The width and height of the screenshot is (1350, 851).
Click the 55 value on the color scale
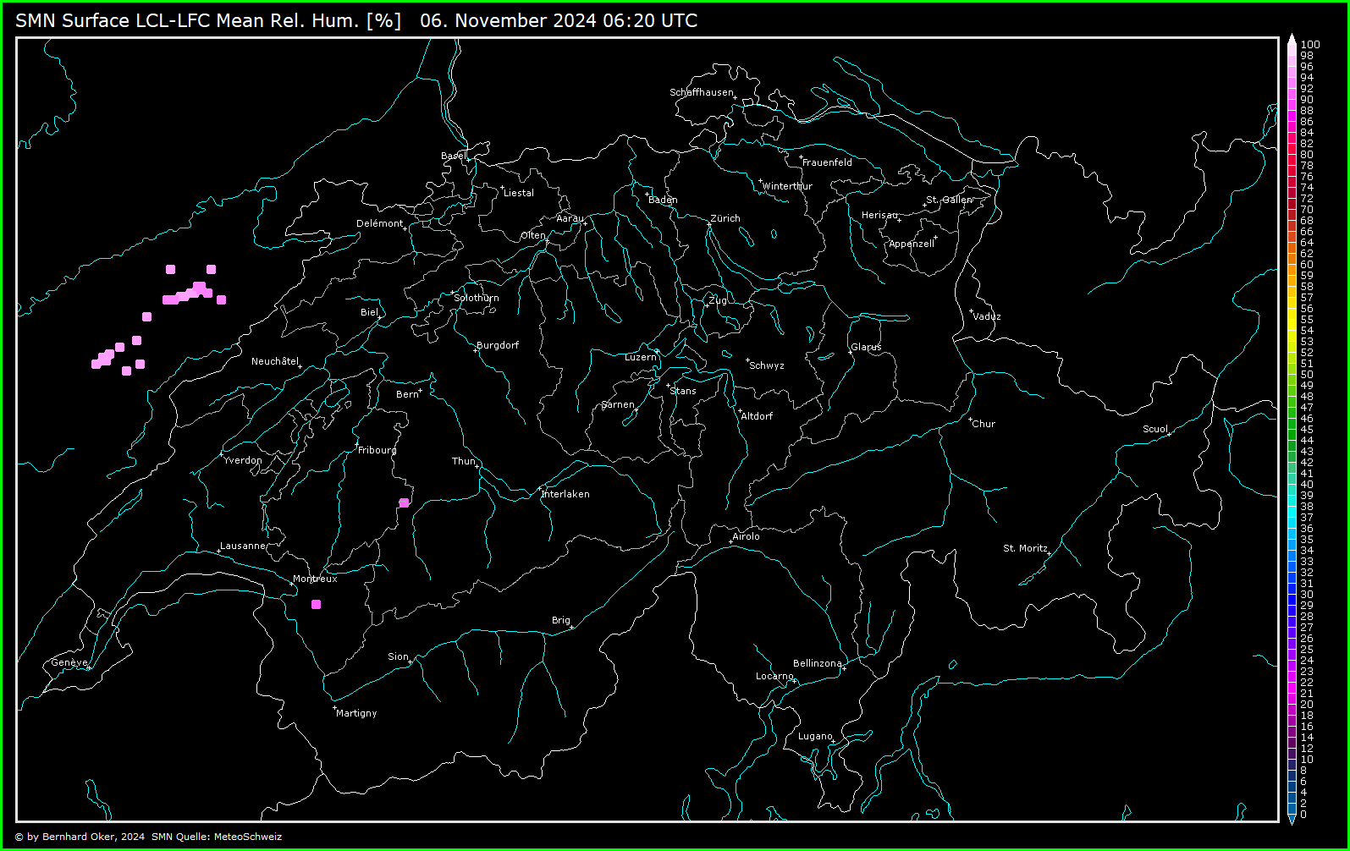1307,320
